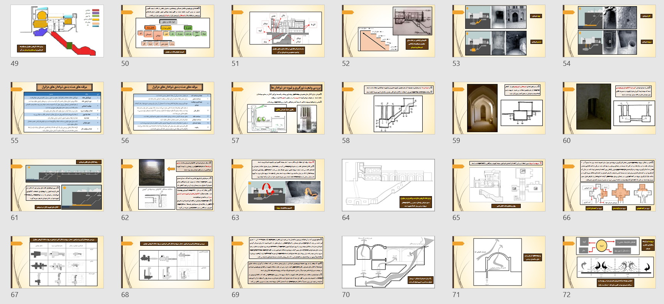This screenshot has height=304, width=664.
Task: Select slide 62 with the skylight photo
Action: (168, 185)
